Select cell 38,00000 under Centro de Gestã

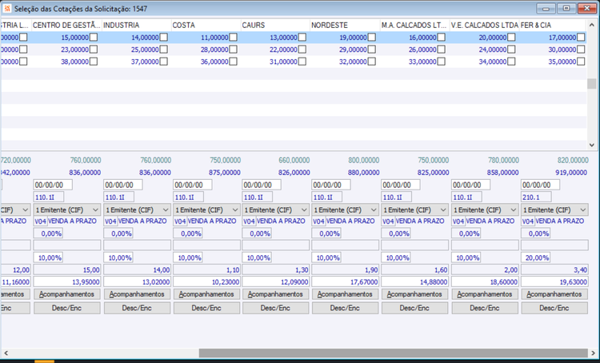(x=74, y=62)
